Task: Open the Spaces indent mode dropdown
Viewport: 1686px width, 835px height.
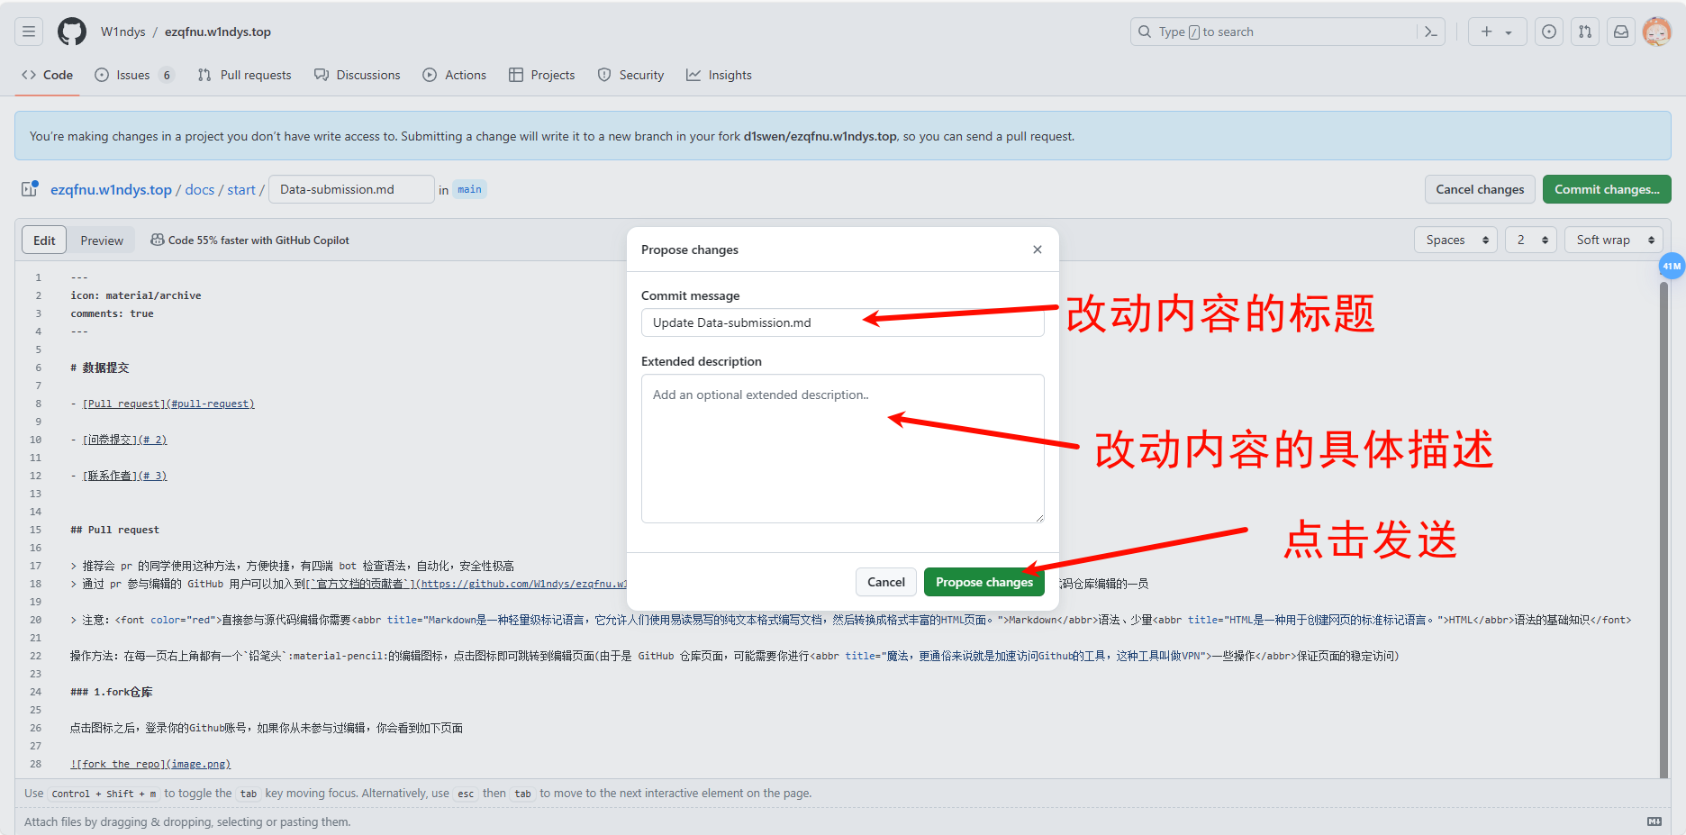Action: [1455, 240]
